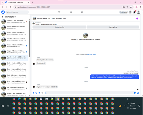Open Tommy's 4 Beds and 2 Baths chat

coord(14,28)
